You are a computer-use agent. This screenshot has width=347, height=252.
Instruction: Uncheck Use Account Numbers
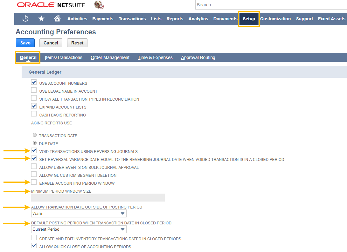(34, 83)
